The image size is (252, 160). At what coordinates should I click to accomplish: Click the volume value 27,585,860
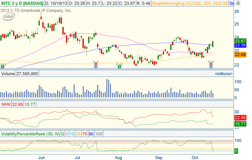click(x=27, y=74)
